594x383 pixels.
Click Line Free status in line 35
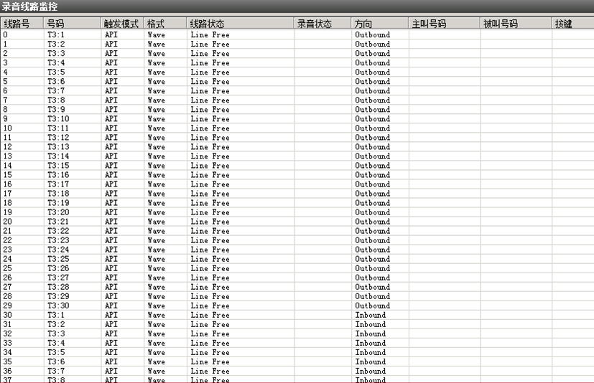[210, 361]
